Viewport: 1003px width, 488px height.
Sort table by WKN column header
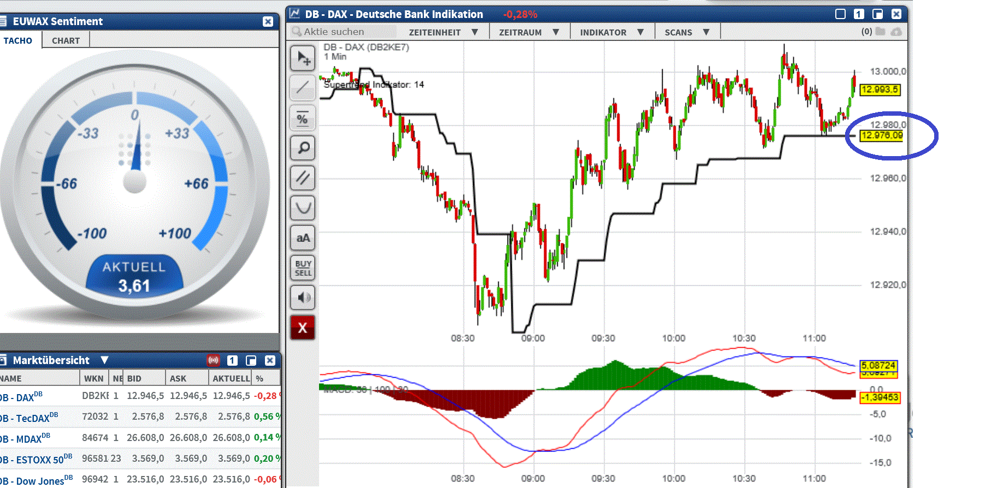click(93, 378)
